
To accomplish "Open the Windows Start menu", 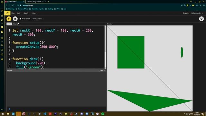I will tap(3, 114).
